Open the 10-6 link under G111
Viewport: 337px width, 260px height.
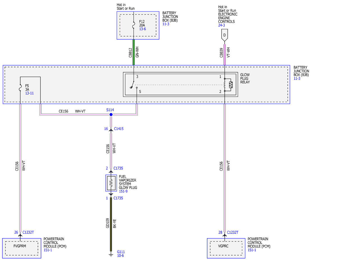pyautogui.click(x=120, y=256)
